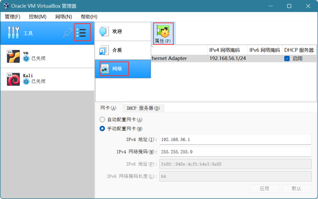This screenshot has height=199, width=318.
Task: Select the Tools wrench icon
Action: pos(13,33)
